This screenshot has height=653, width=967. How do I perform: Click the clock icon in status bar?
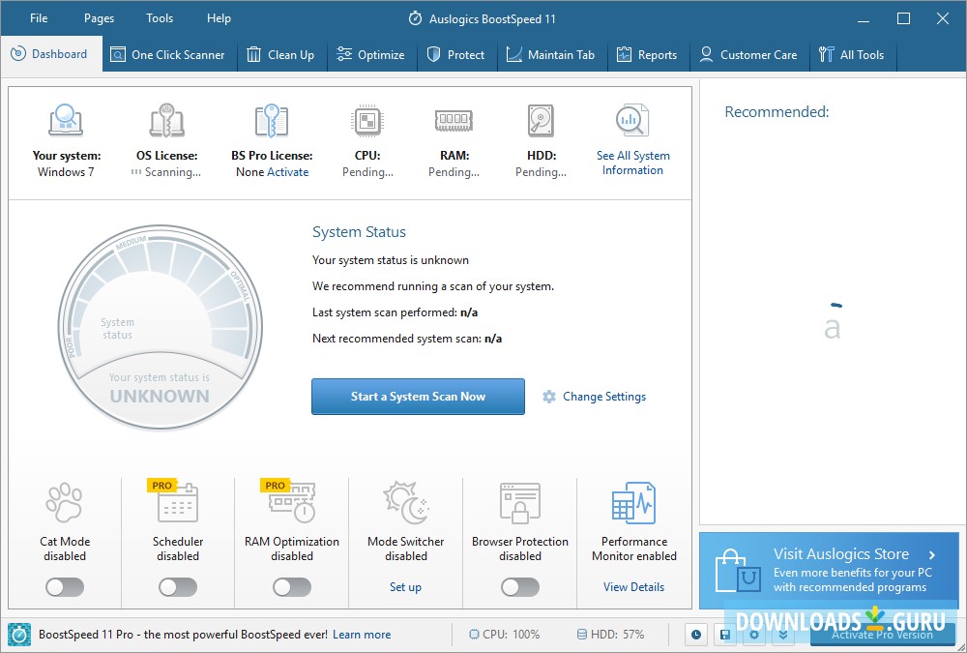pyautogui.click(x=696, y=635)
